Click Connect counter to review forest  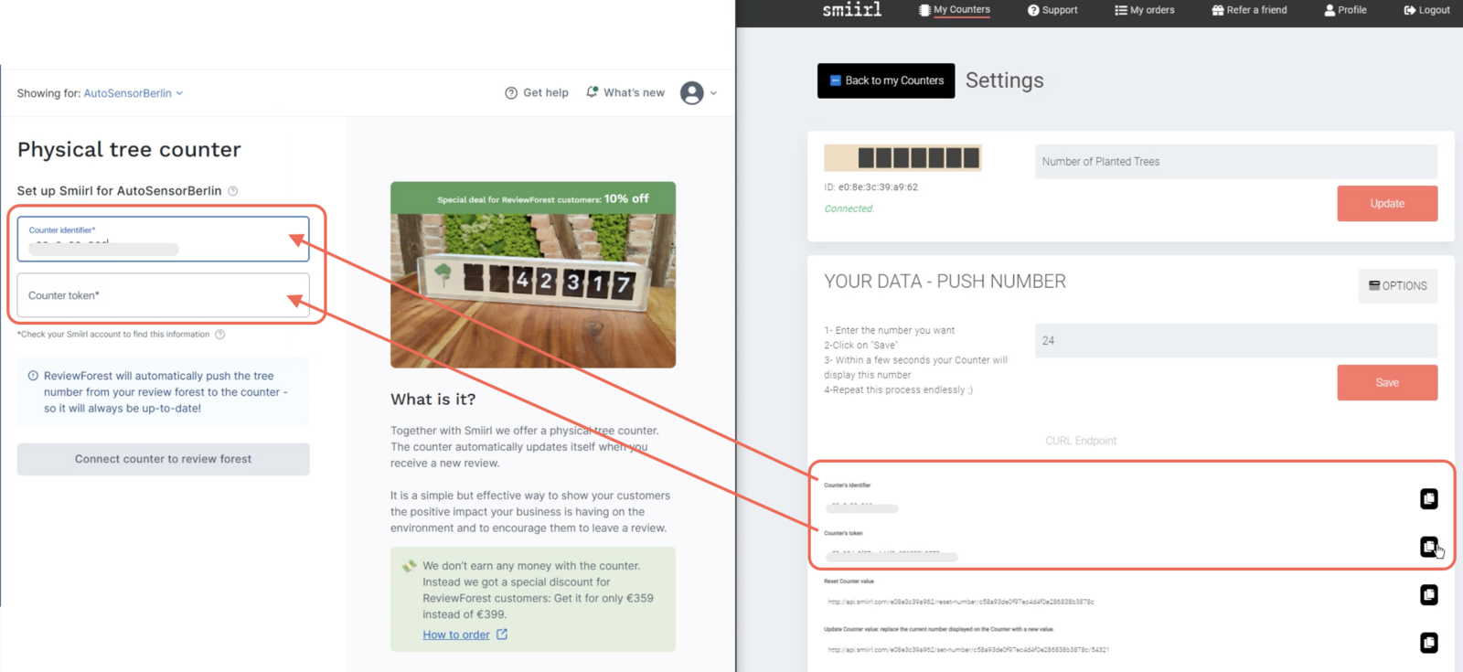click(x=163, y=459)
